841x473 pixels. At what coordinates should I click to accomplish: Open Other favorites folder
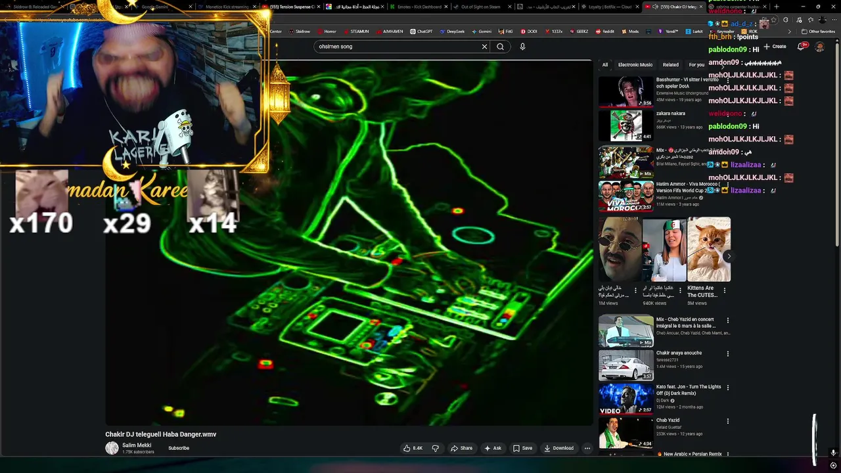click(x=818, y=32)
